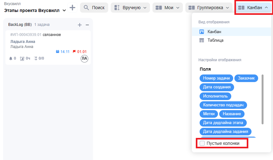Collapse the Канбан view dropdown

[253, 8]
